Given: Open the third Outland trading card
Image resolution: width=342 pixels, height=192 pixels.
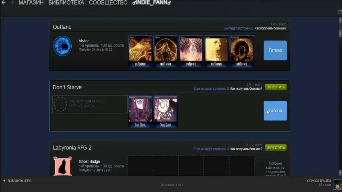Looking at the screenshot, I should (x=191, y=51).
